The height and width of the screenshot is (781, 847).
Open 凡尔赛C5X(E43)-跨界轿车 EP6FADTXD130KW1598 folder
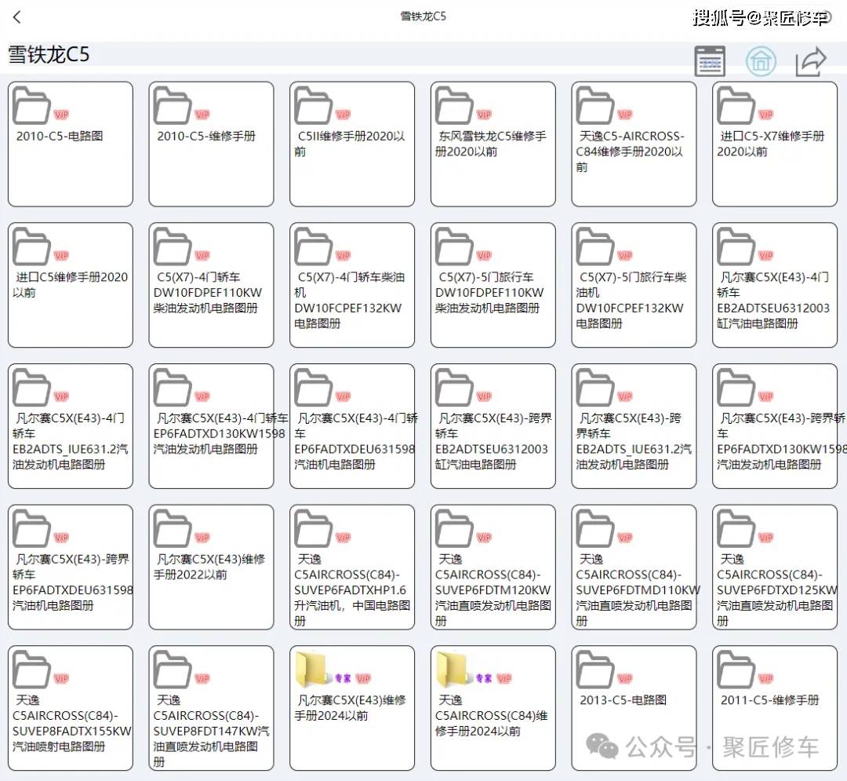click(x=775, y=426)
